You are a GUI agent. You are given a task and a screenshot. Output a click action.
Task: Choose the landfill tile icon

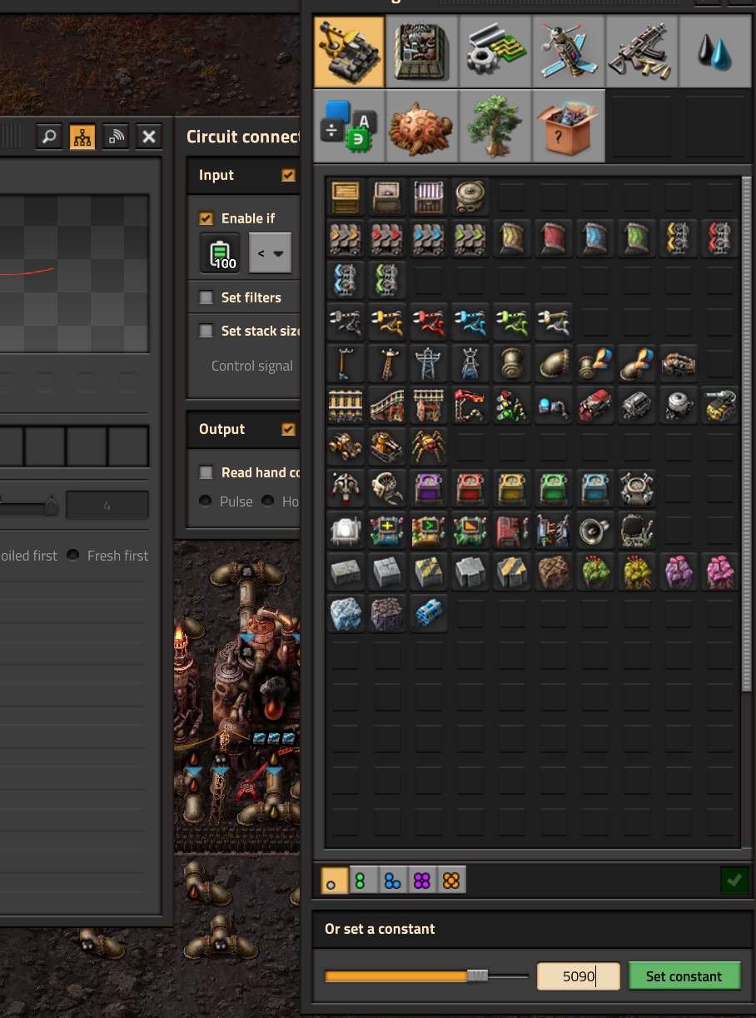coord(554,572)
